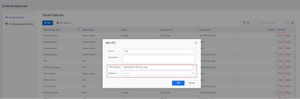Edit the VPC1 for christest row

[x=280, y=93]
